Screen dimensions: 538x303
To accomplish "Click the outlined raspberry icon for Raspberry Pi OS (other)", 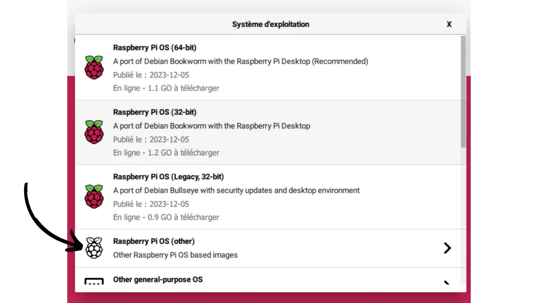I will (x=94, y=248).
